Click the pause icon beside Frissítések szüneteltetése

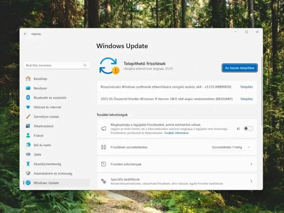(x=104, y=147)
